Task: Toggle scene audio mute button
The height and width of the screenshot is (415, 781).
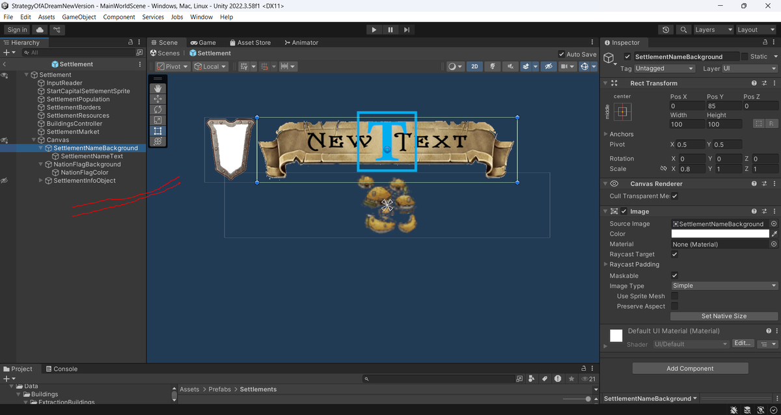Action: (x=510, y=66)
